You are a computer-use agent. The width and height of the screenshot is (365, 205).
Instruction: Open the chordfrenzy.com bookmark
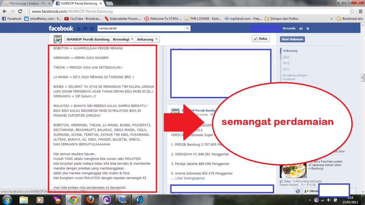tap(43, 19)
